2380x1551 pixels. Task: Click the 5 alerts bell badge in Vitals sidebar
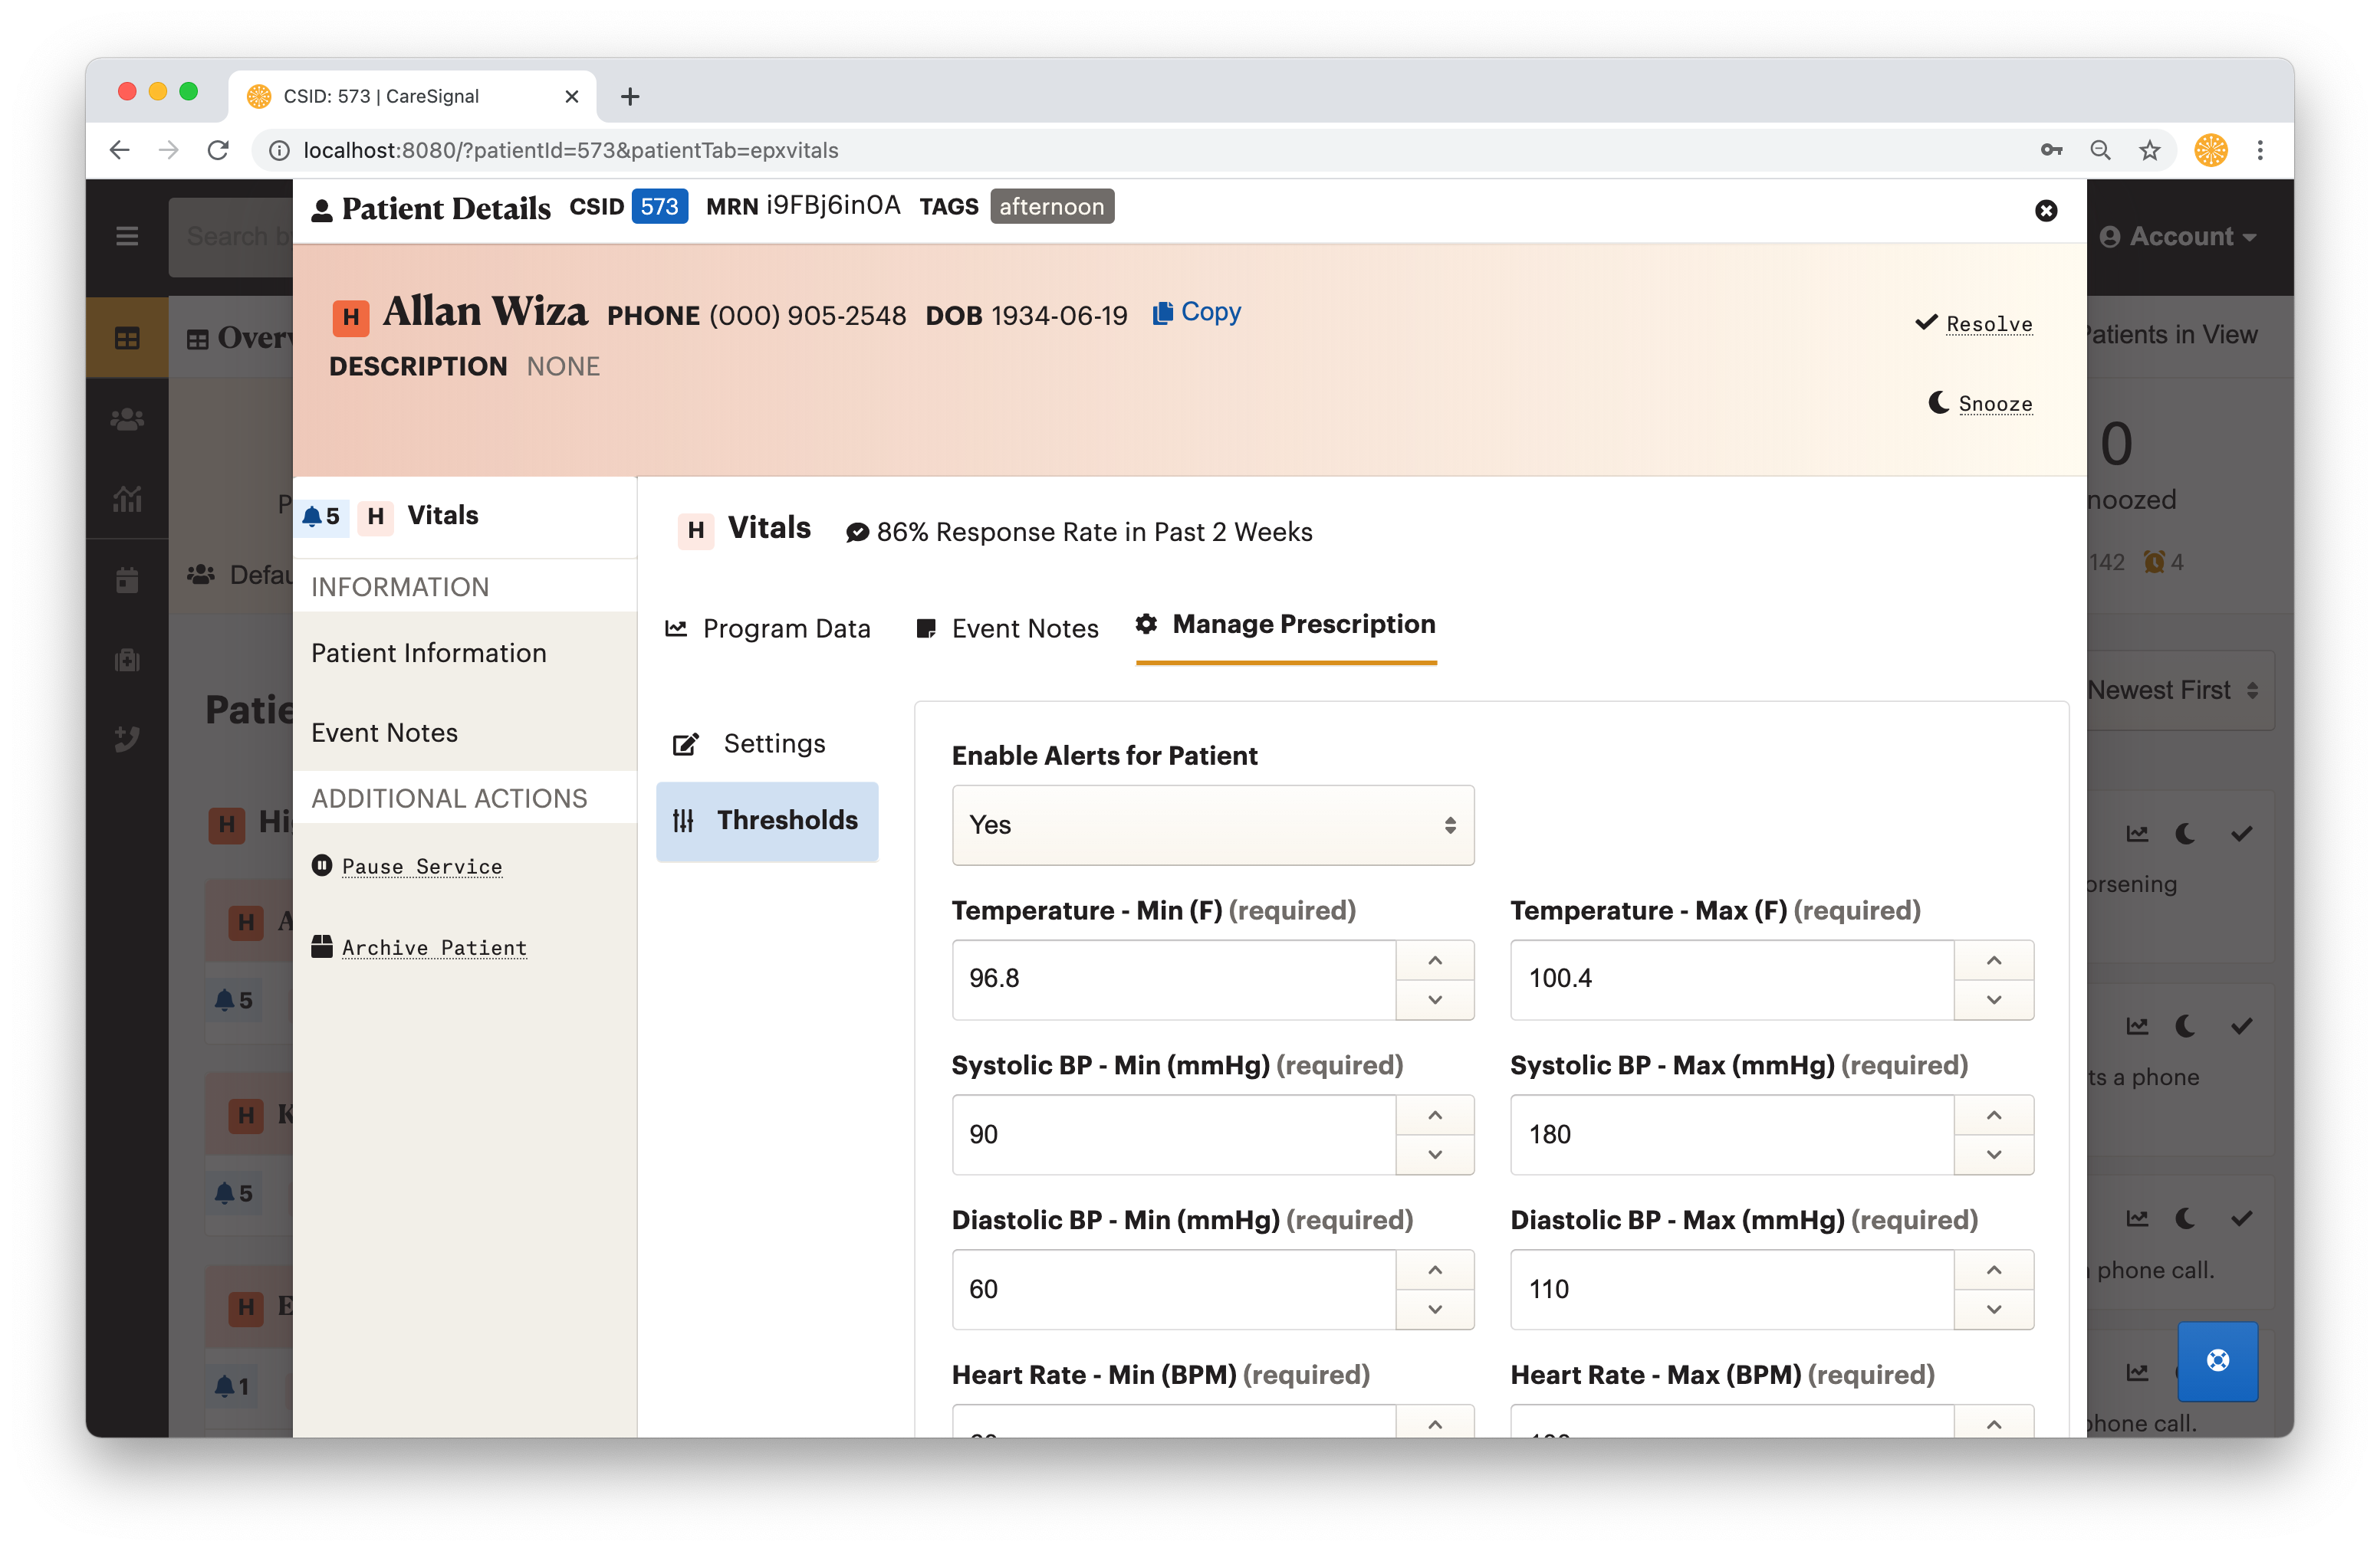[321, 516]
